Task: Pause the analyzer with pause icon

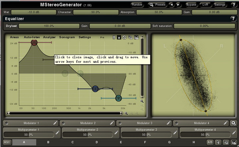Action: pos(114,37)
